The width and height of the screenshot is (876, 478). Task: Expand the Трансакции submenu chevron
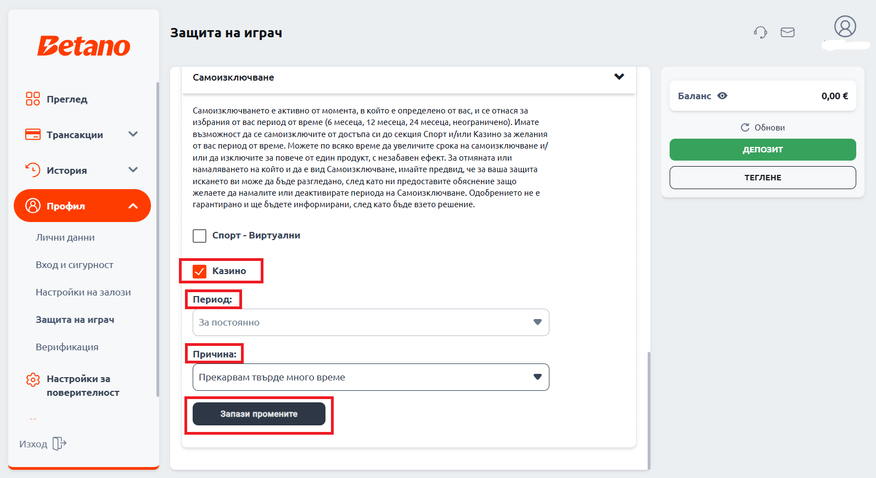pyautogui.click(x=133, y=134)
